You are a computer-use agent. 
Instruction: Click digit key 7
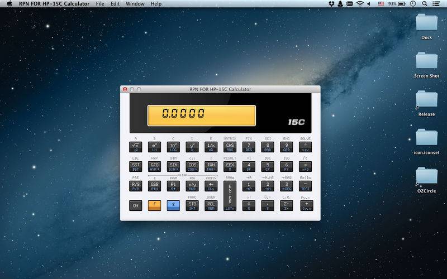click(249, 147)
